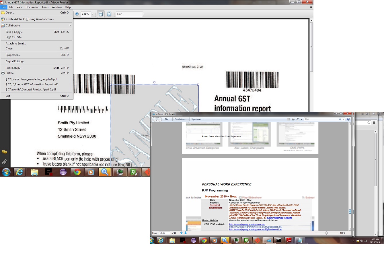Click the folder icon beside Open... in File menu
384x255 pixels.
pyautogui.click(x=3, y=13)
